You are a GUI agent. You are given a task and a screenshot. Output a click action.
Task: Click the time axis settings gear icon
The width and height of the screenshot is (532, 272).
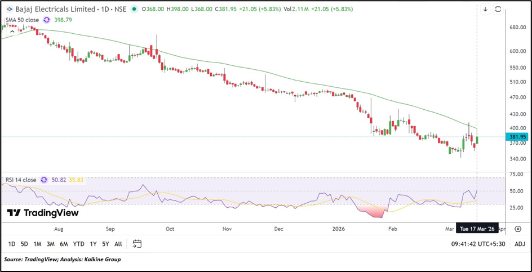(517, 229)
